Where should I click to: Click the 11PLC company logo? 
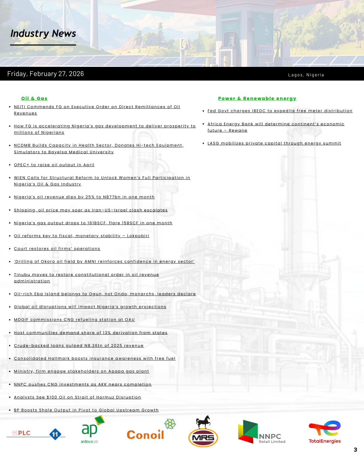pyautogui.click(x=36, y=434)
